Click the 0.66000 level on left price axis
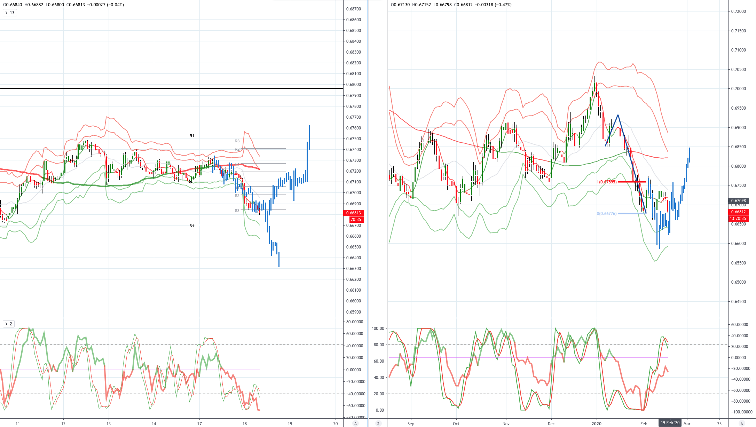Viewport: 756px width, 427px height. tap(353, 301)
